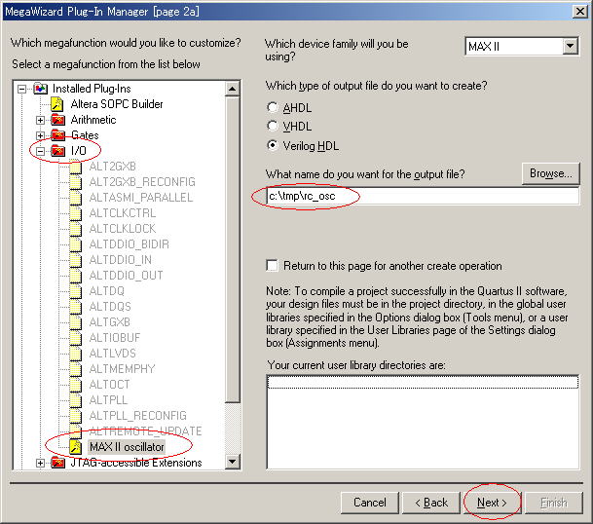Image resolution: width=593 pixels, height=524 pixels.
Task: Select MAX II oscillator in the tree
Action: [127, 447]
